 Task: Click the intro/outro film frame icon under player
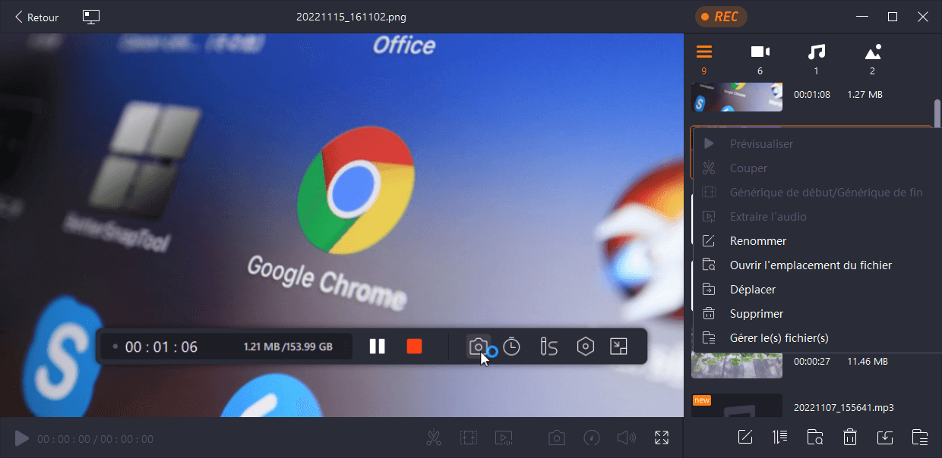tap(469, 438)
